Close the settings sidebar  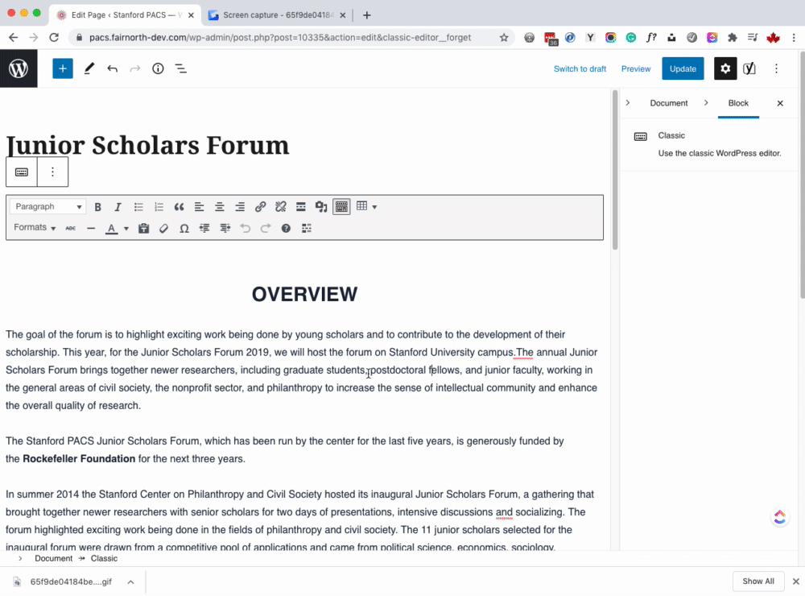tap(780, 103)
